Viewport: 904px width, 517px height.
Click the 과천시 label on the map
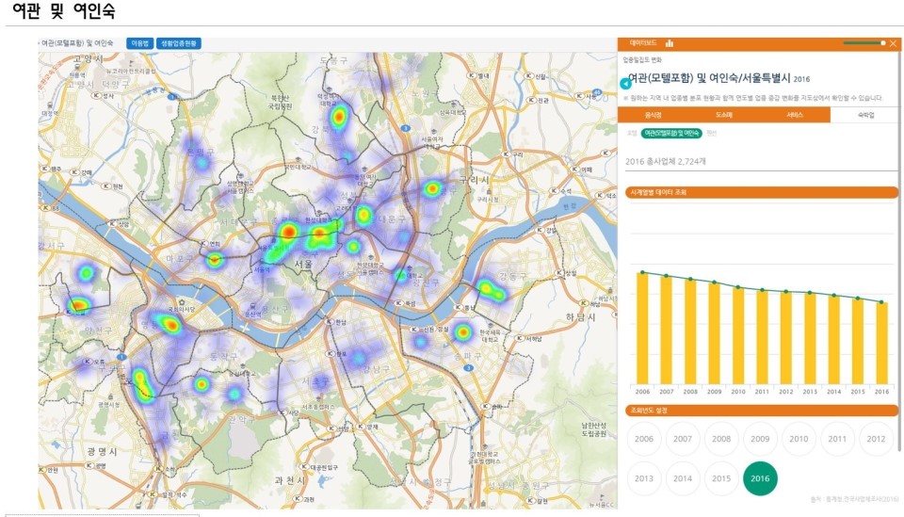[289, 480]
